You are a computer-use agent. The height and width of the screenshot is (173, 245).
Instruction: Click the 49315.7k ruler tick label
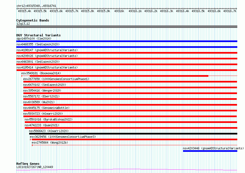pyautogui.click(x=72, y=11)
